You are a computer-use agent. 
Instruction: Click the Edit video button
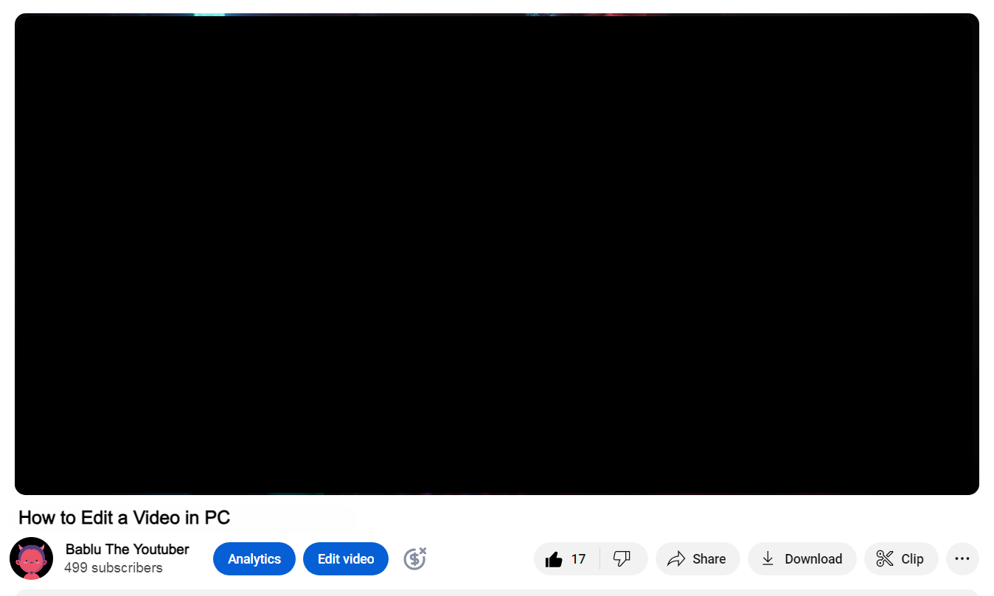tap(346, 558)
